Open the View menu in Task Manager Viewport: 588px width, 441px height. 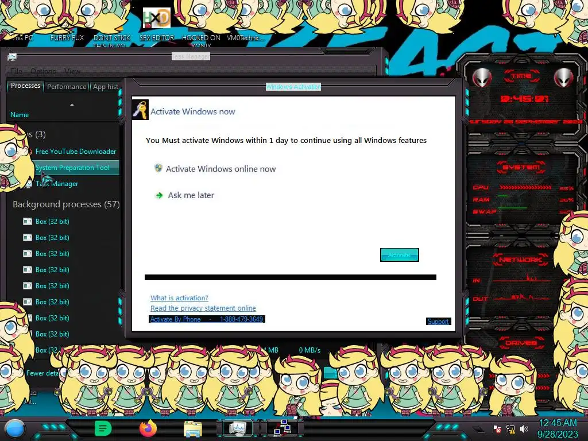point(72,71)
